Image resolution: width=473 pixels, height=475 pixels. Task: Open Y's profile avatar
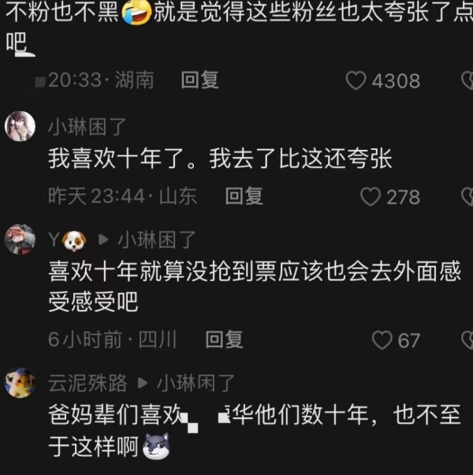pyautogui.click(x=20, y=240)
